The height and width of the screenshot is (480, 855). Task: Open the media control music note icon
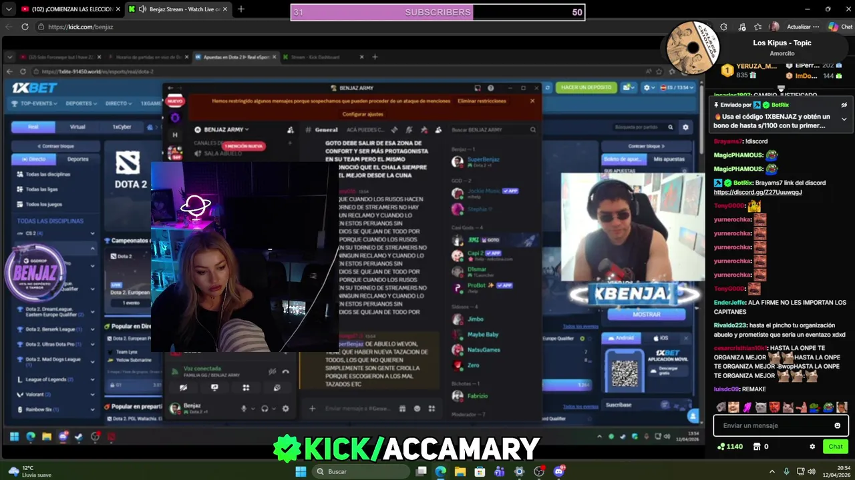pos(742,27)
